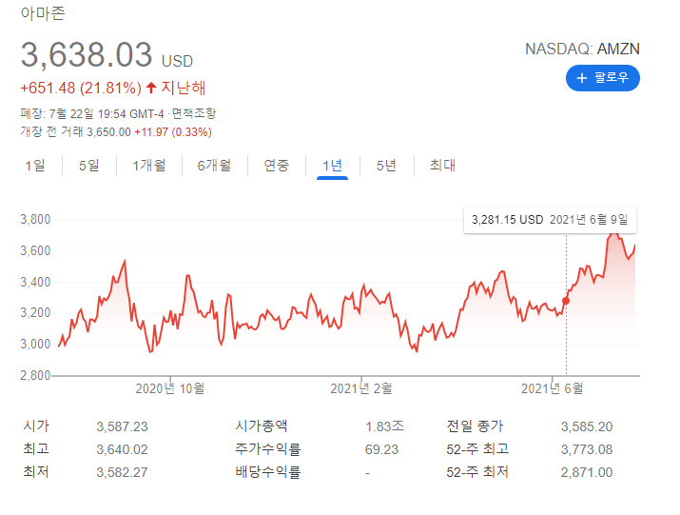Click the 시가총액 value 1.83조

[384, 426]
